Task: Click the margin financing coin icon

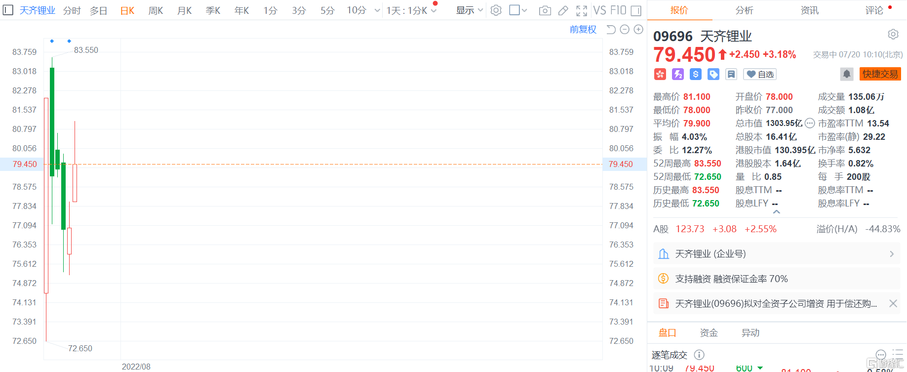Action: pos(664,279)
